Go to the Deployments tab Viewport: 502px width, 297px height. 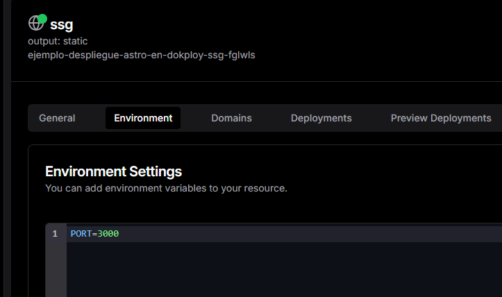321,118
